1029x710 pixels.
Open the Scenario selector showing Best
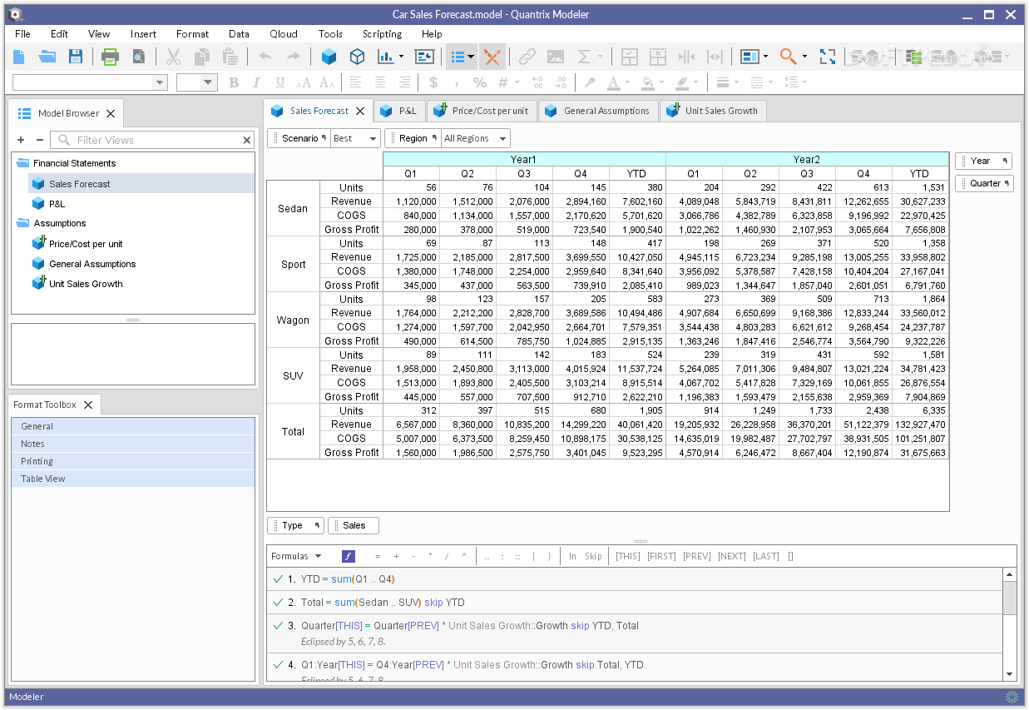coord(355,137)
